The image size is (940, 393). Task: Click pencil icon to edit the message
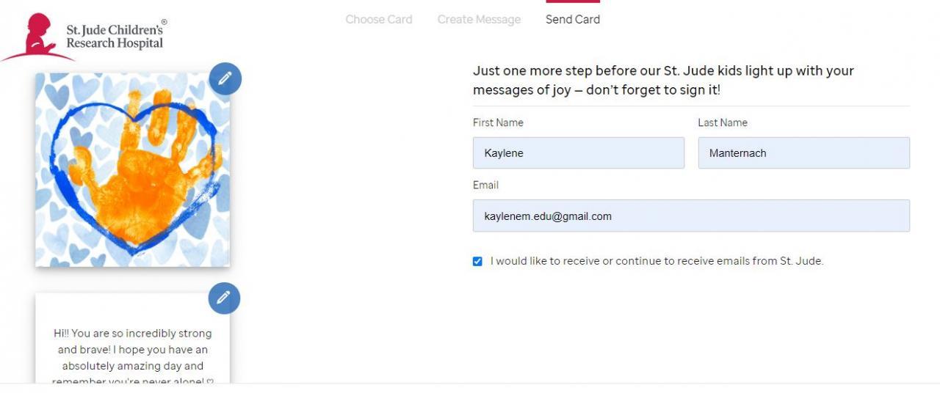(224, 298)
